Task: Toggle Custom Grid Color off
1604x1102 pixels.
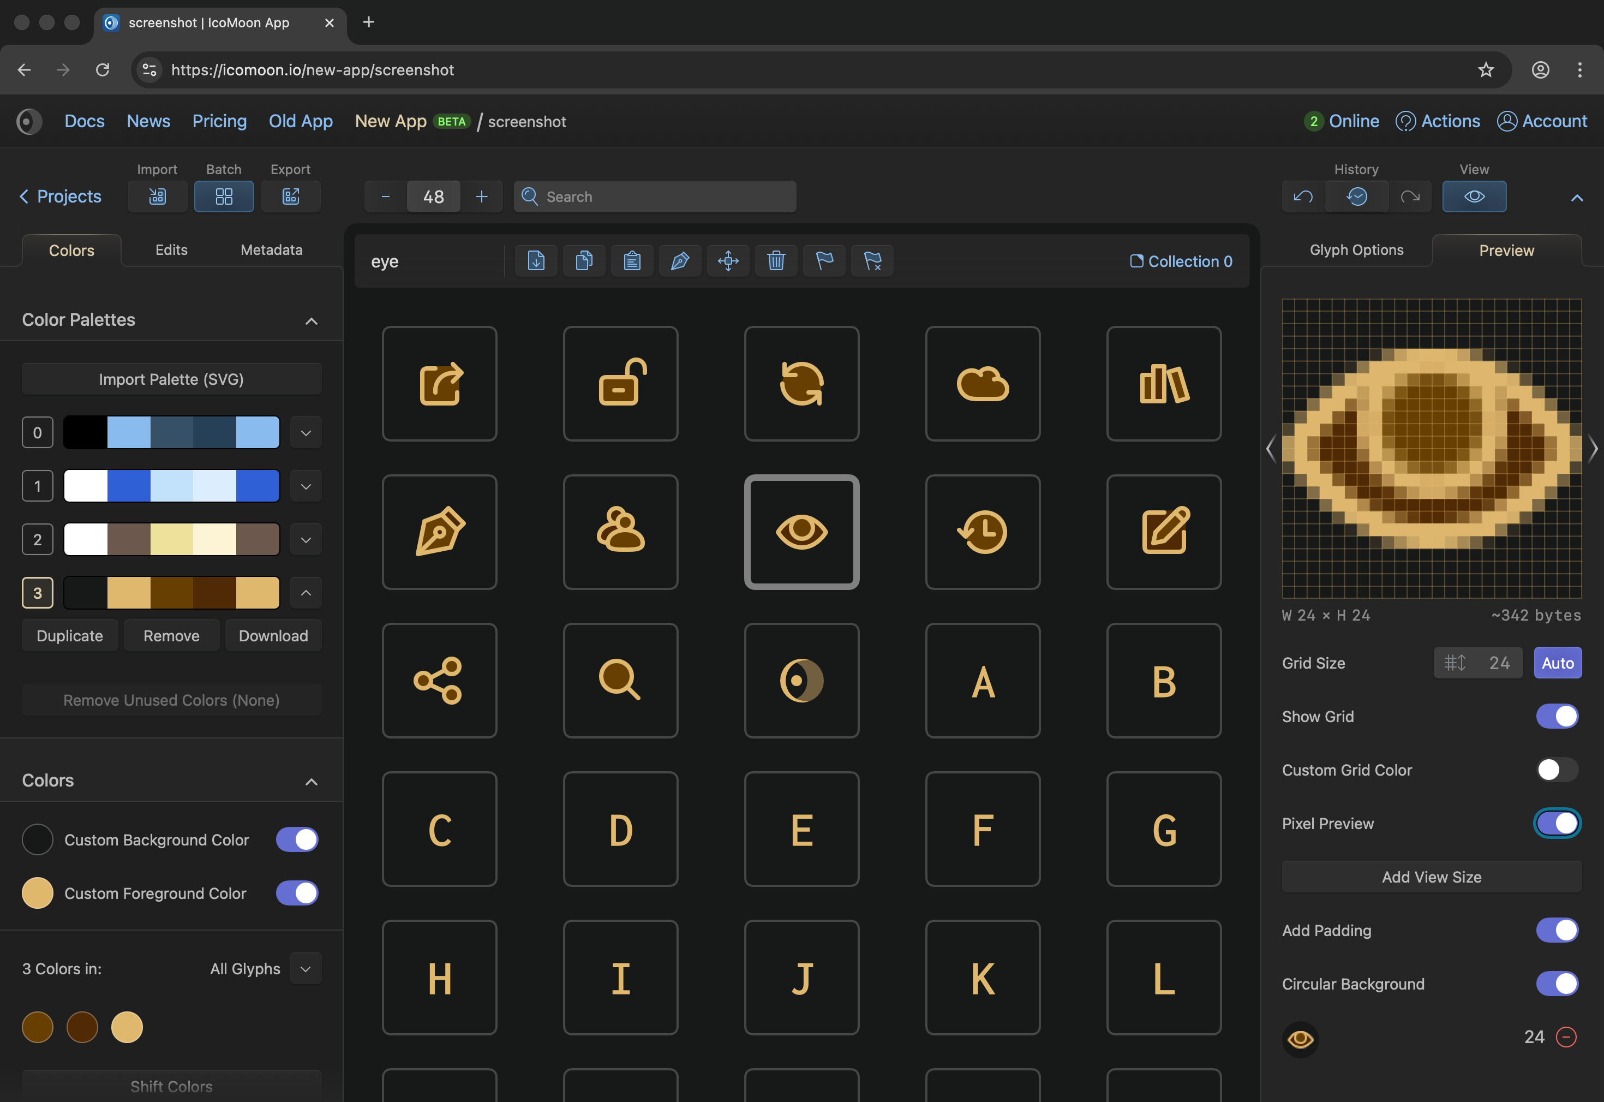Action: 1557,769
